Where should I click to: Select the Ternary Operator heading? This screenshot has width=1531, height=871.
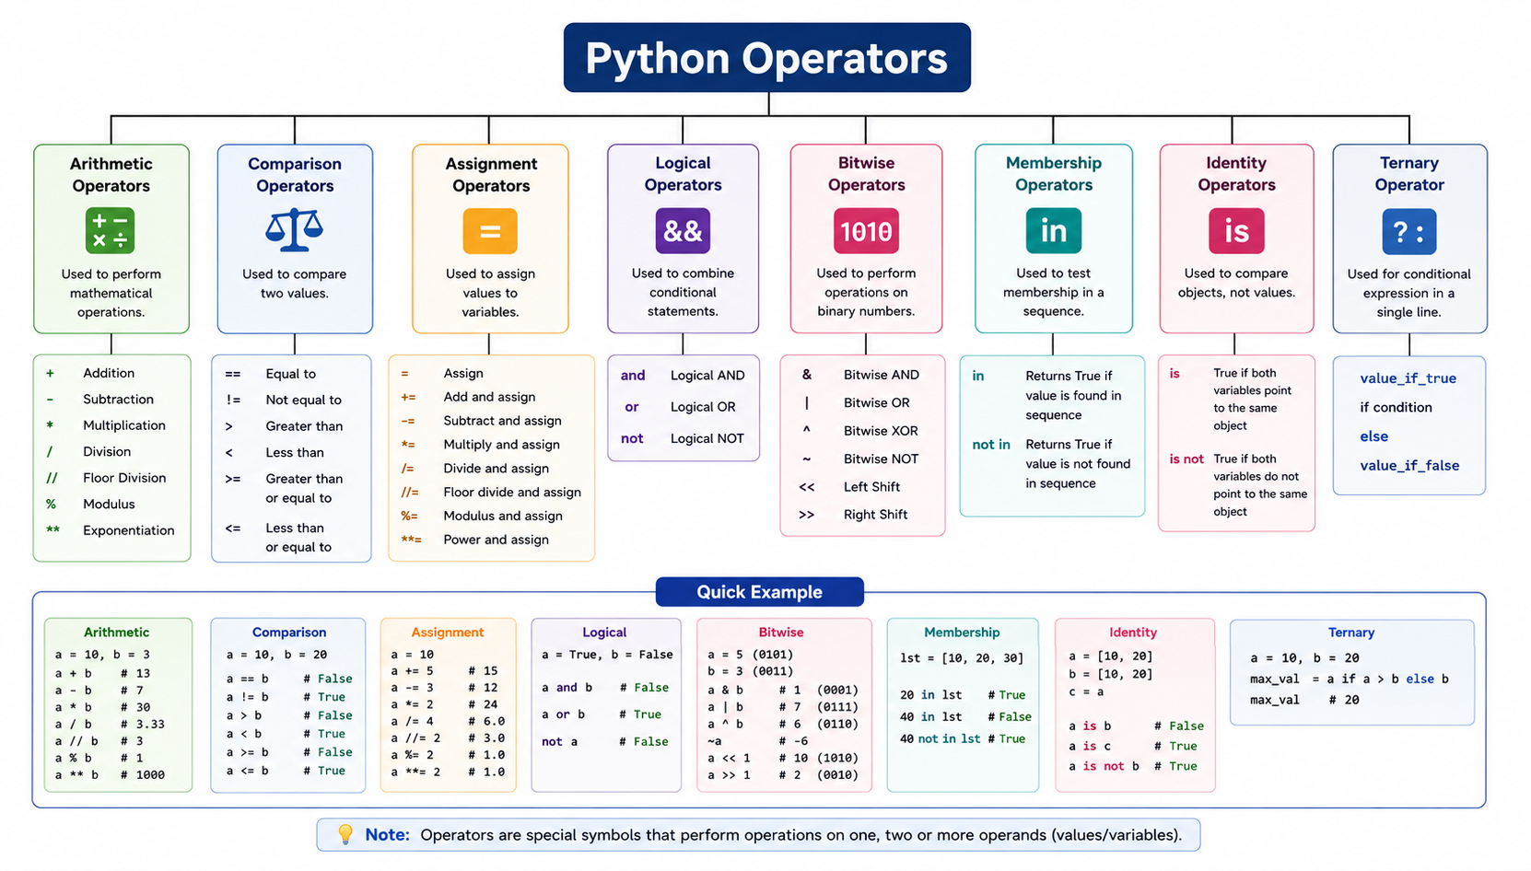coord(1409,174)
